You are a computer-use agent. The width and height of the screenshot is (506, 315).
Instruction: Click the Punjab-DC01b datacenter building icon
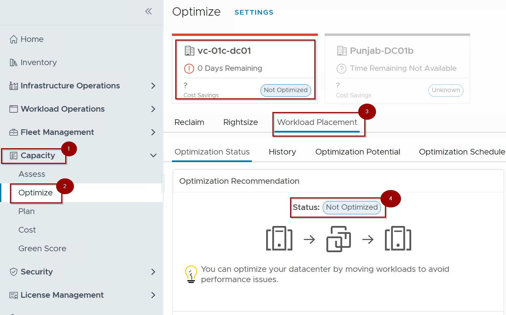342,51
